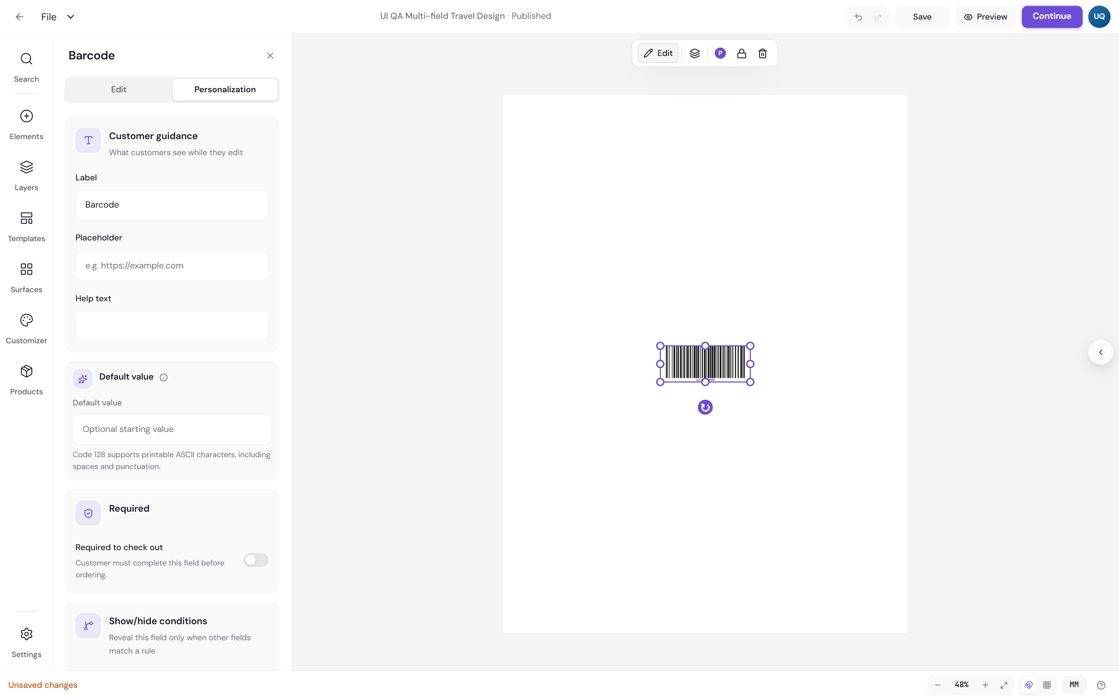1119x699 pixels.
Task: Open the help question mark icon
Action: (1101, 685)
